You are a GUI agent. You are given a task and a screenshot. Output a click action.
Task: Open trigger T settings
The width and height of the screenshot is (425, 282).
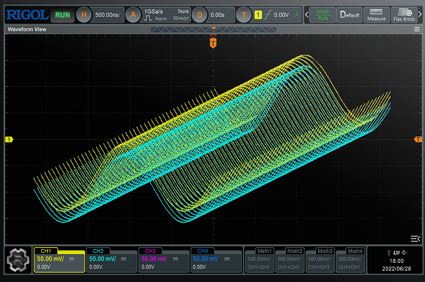coord(244,14)
